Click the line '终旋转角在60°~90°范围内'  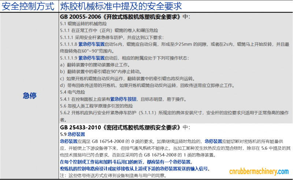(x=87, y=51)
